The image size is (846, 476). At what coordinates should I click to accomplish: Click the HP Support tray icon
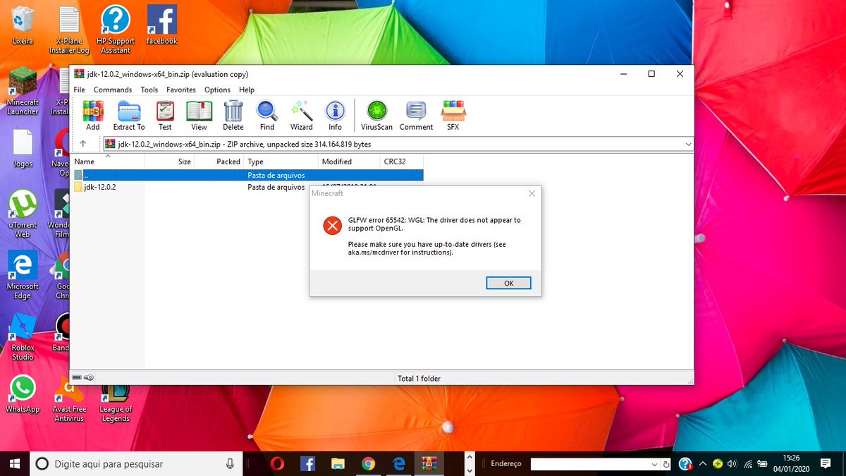point(685,463)
